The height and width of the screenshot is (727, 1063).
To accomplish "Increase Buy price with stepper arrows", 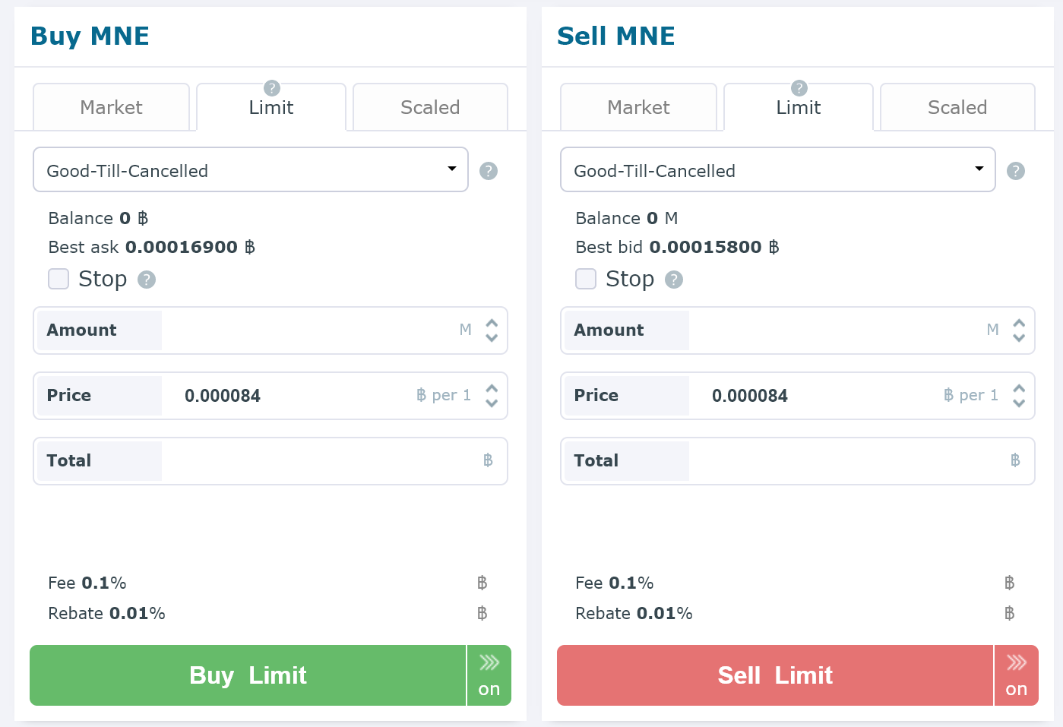I will (x=492, y=389).
